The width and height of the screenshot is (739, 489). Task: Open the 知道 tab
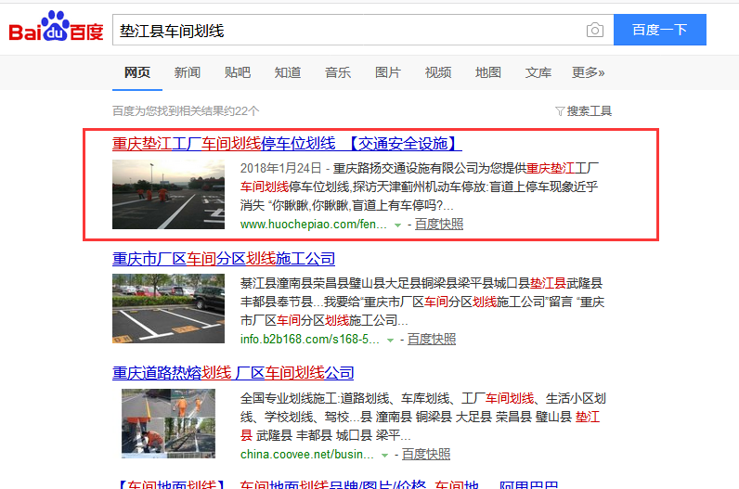(288, 72)
